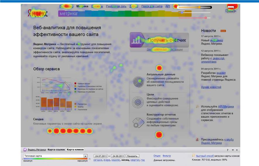Go to 'Директ' in the top navigation

click(x=134, y=6)
